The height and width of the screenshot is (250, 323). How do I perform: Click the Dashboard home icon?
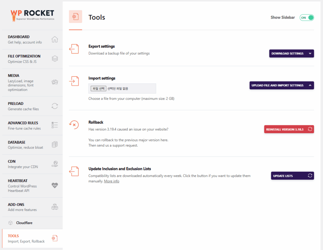[55, 39]
